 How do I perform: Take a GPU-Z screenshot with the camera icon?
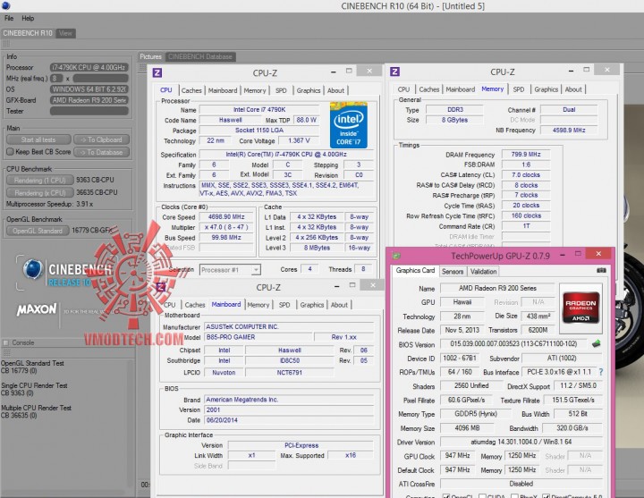(x=601, y=271)
